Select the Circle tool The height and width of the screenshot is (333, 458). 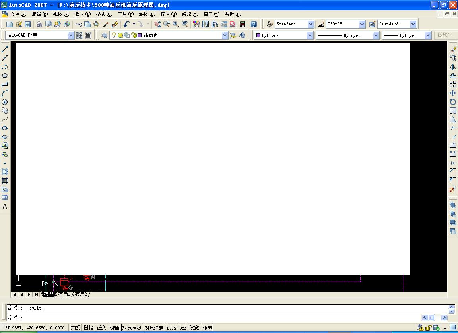[x=5, y=102]
